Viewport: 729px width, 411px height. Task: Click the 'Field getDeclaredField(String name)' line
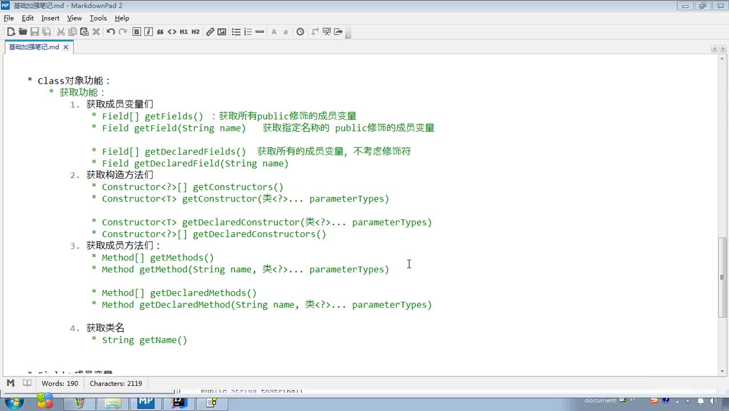coord(190,163)
